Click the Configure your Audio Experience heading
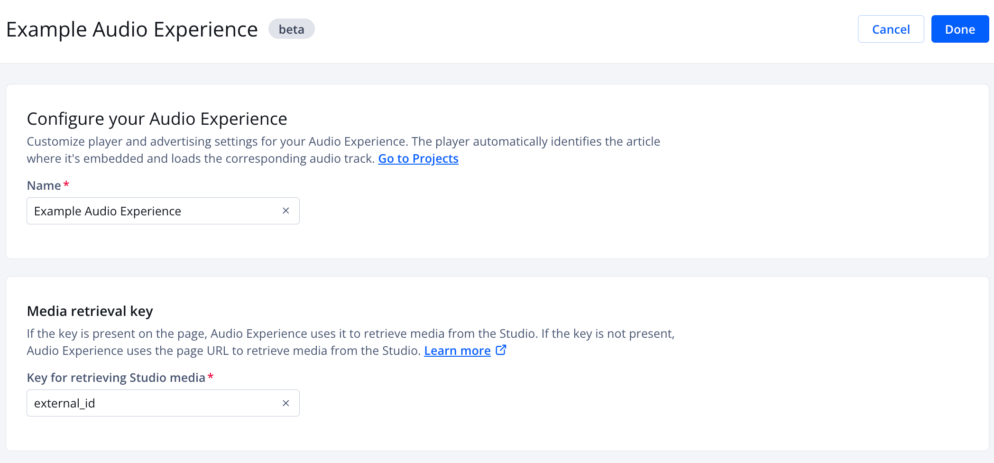 tap(157, 119)
